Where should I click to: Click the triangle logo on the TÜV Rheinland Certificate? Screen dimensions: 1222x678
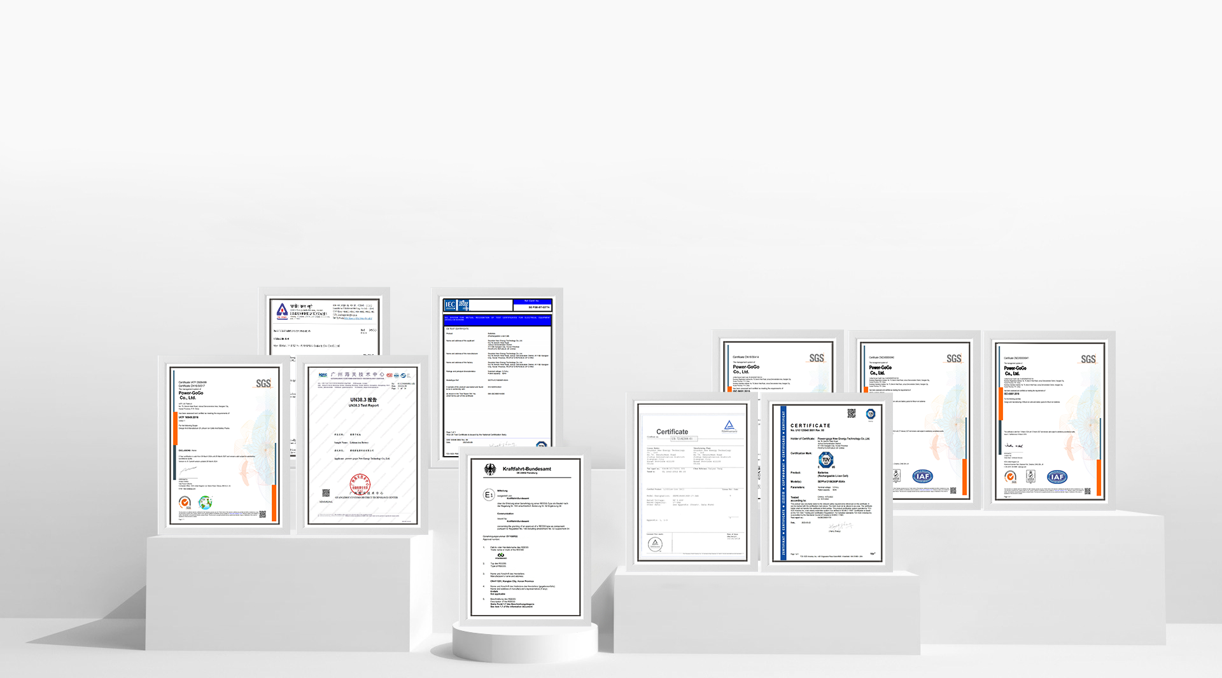[729, 426]
